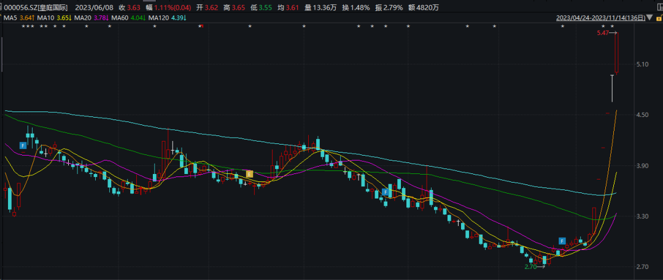Click the low price 低 3.55
663x280 pixels.
(x=262, y=7)
